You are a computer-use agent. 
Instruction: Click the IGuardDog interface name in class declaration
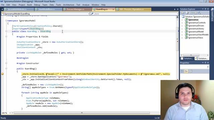click(45, 31)
